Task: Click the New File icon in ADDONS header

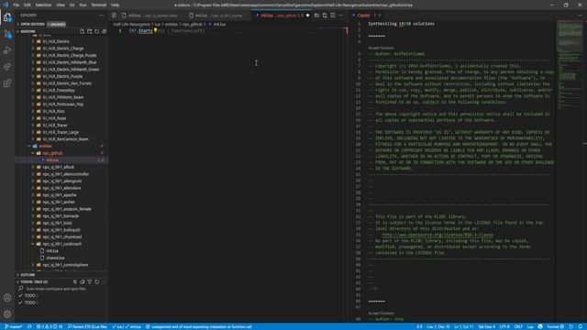Action: [x=82, y=31]
